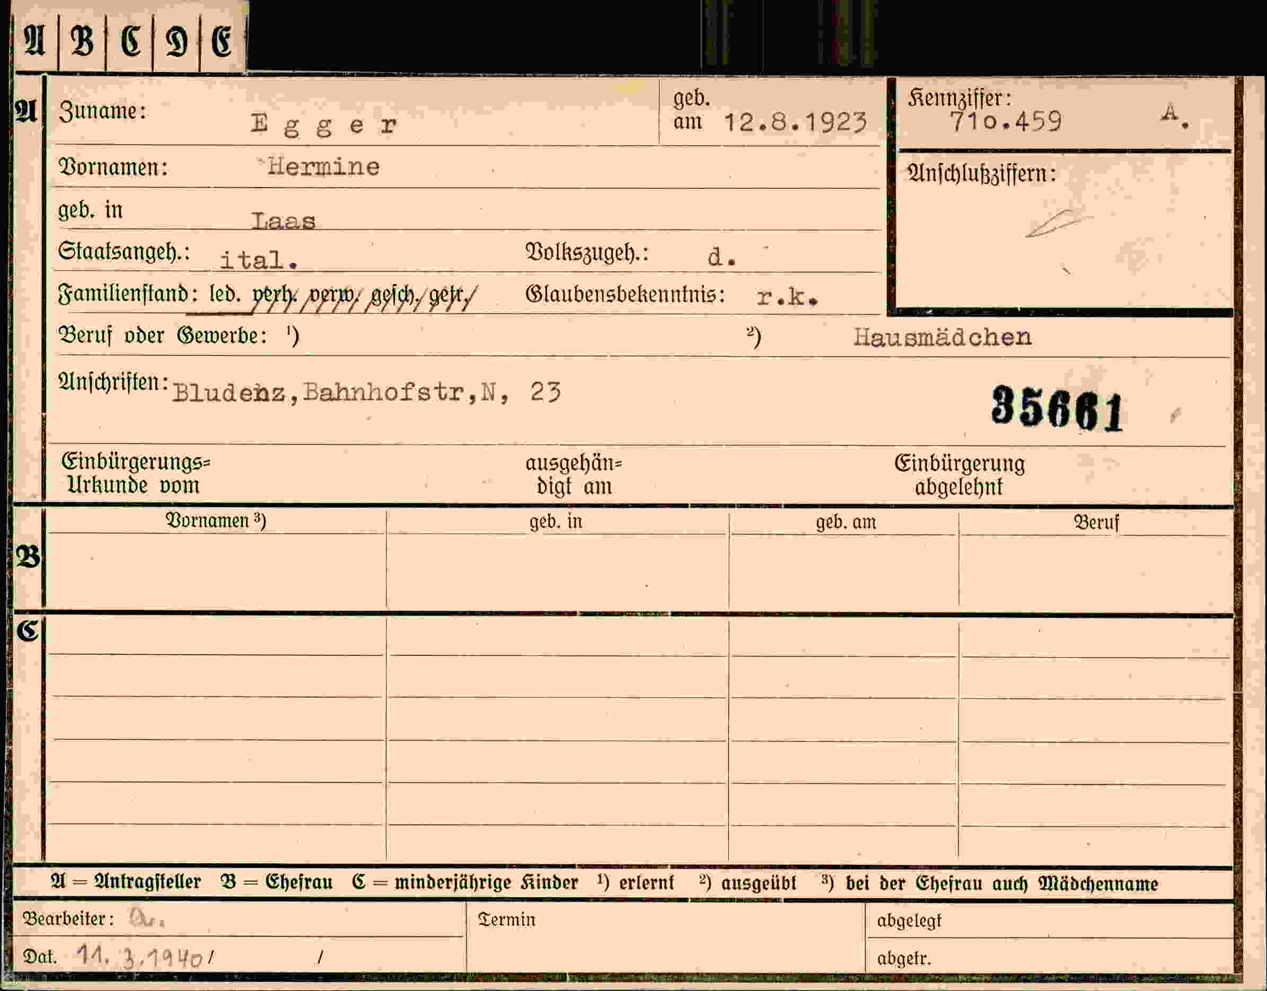Image resolution: width=1267 pixels, height=991 pixels.
Task: Click the 'Volkszugeh.:' label
Action: point(587,252)
